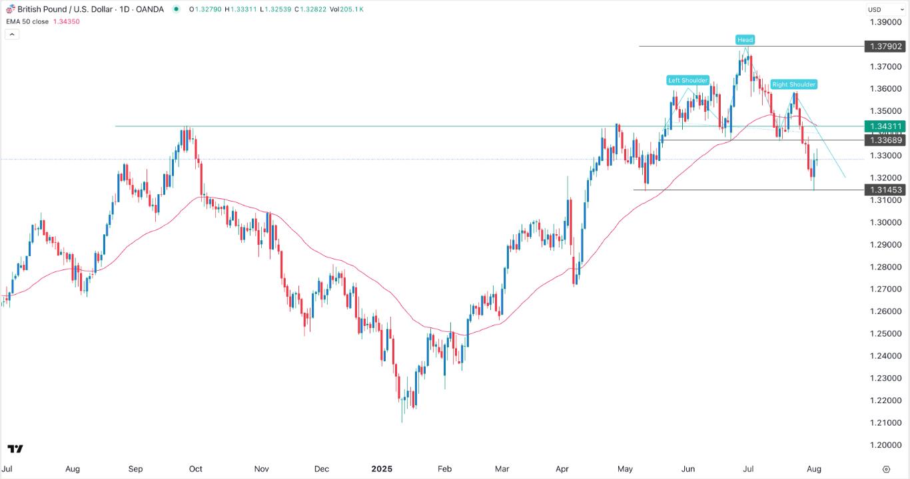Click the Right Shoulder pattern label
This screenshot has height=479, width=910.
(x=793, y=84)
